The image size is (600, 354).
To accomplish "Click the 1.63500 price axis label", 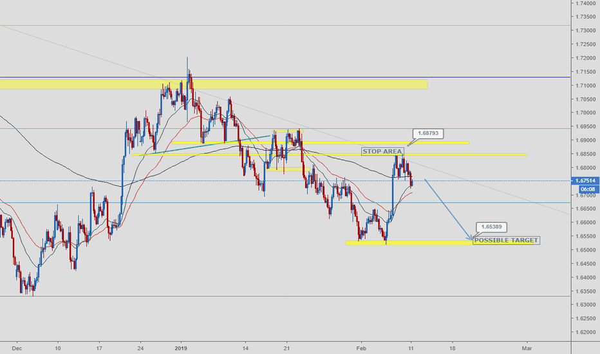I will coord(585,291).
